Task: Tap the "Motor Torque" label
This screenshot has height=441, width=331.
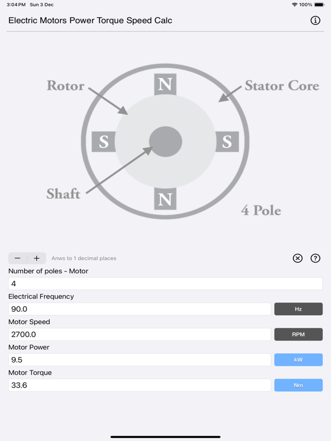Action: click(30, 373)
